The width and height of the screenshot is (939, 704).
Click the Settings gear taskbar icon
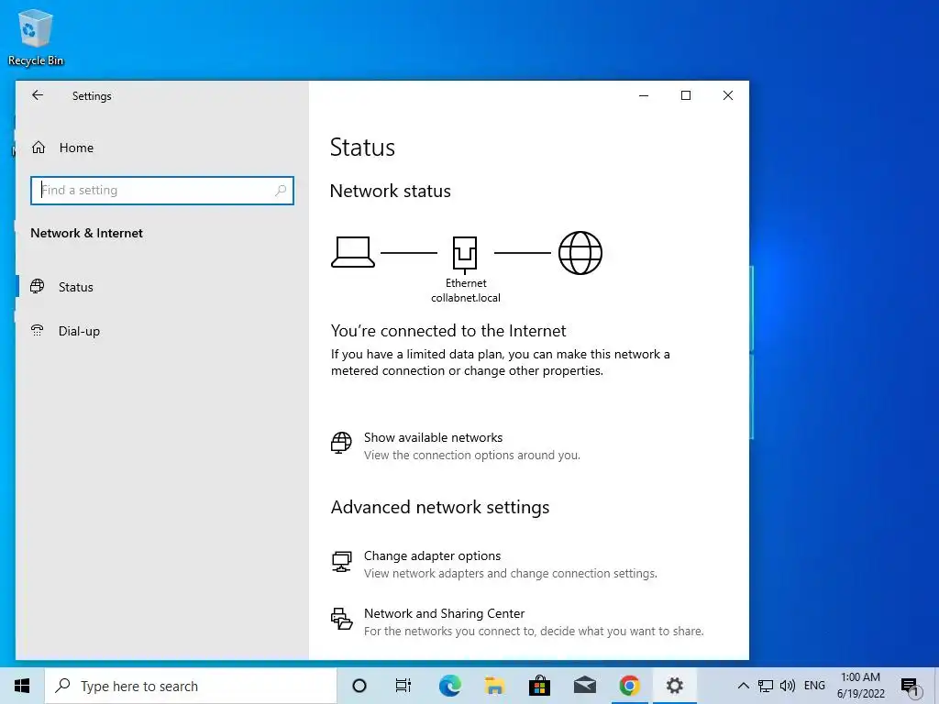coord(674,686)
